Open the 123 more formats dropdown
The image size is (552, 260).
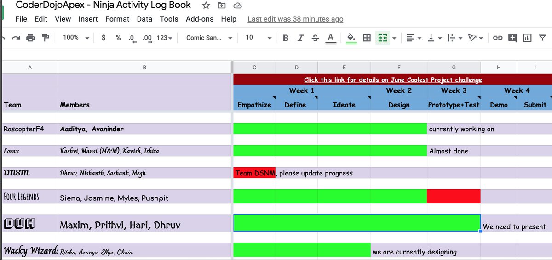coord(165,38)
